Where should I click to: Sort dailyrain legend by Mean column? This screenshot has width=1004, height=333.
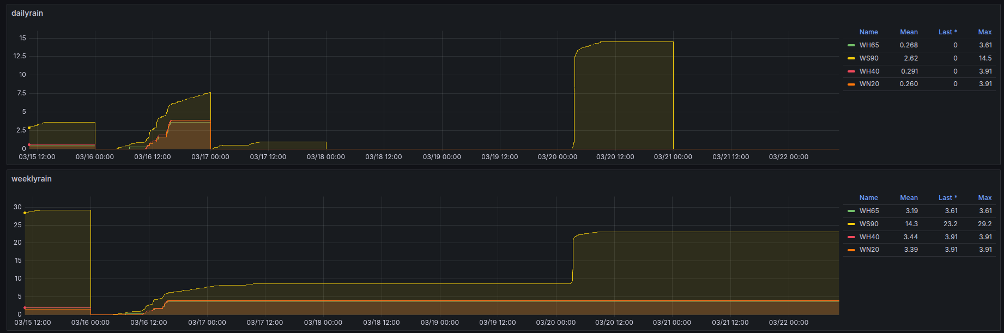pos(909,32)
